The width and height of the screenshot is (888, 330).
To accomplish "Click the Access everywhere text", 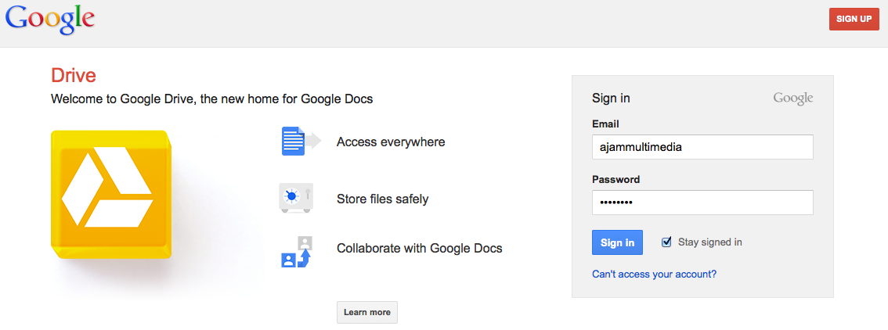I will tap(391, 142).
